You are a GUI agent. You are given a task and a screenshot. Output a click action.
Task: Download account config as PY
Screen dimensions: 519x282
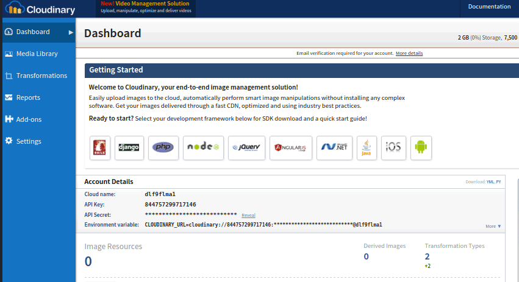click(x=498, y=182)
